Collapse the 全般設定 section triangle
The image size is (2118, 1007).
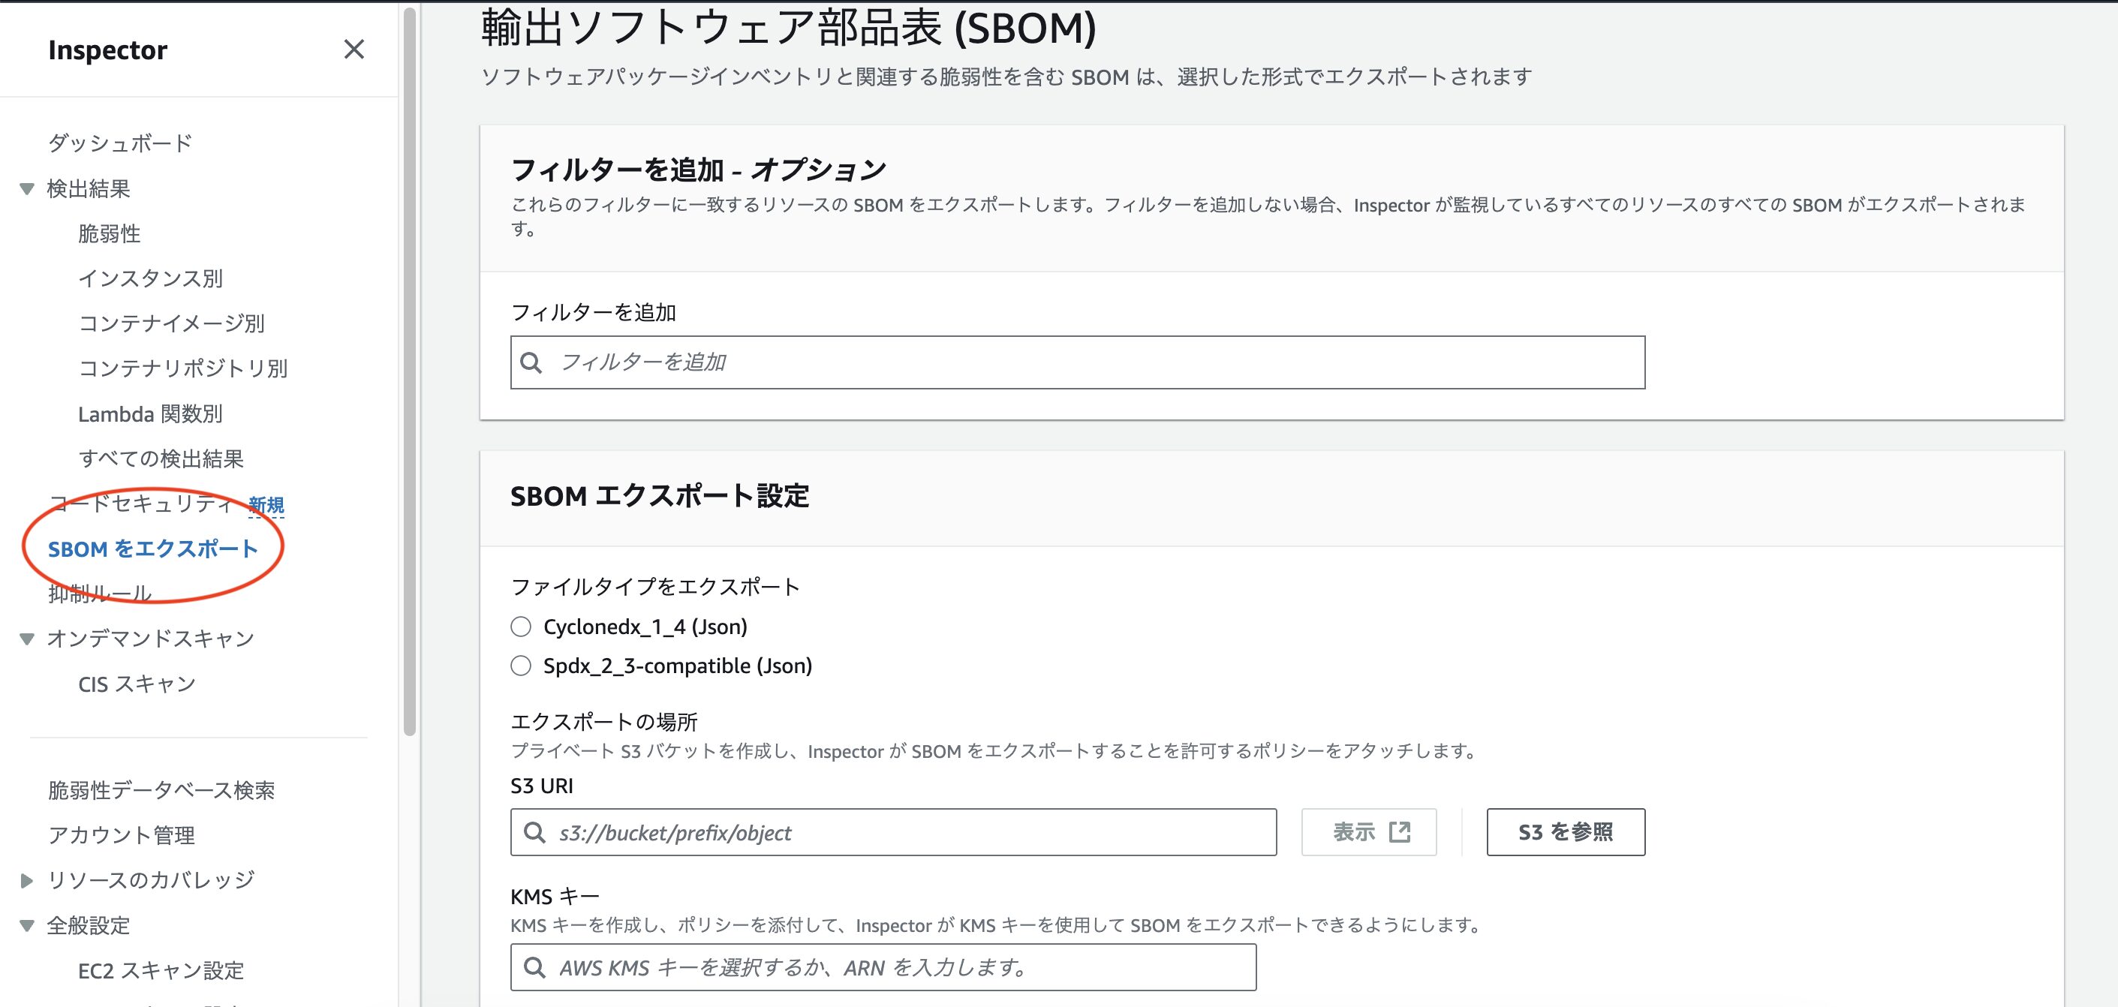click(27, 926)
